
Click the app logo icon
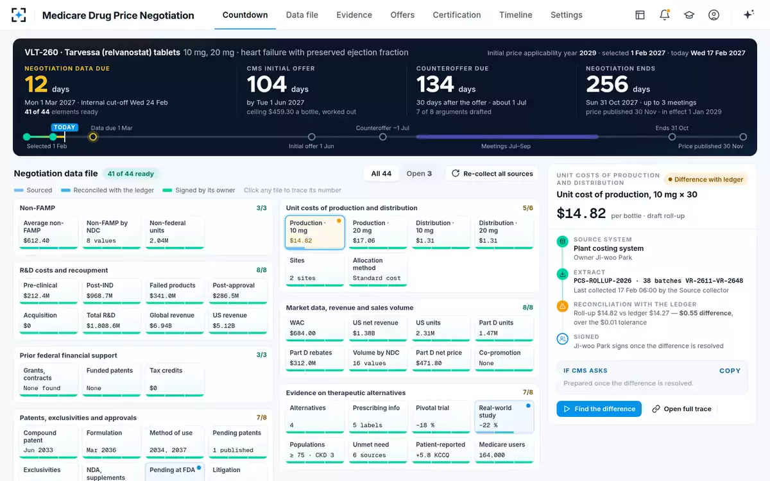19,15
